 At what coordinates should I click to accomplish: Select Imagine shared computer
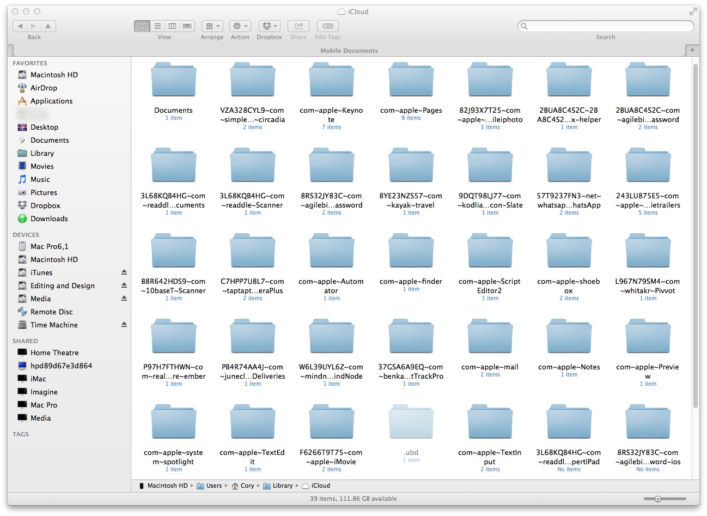pos(44,392)
